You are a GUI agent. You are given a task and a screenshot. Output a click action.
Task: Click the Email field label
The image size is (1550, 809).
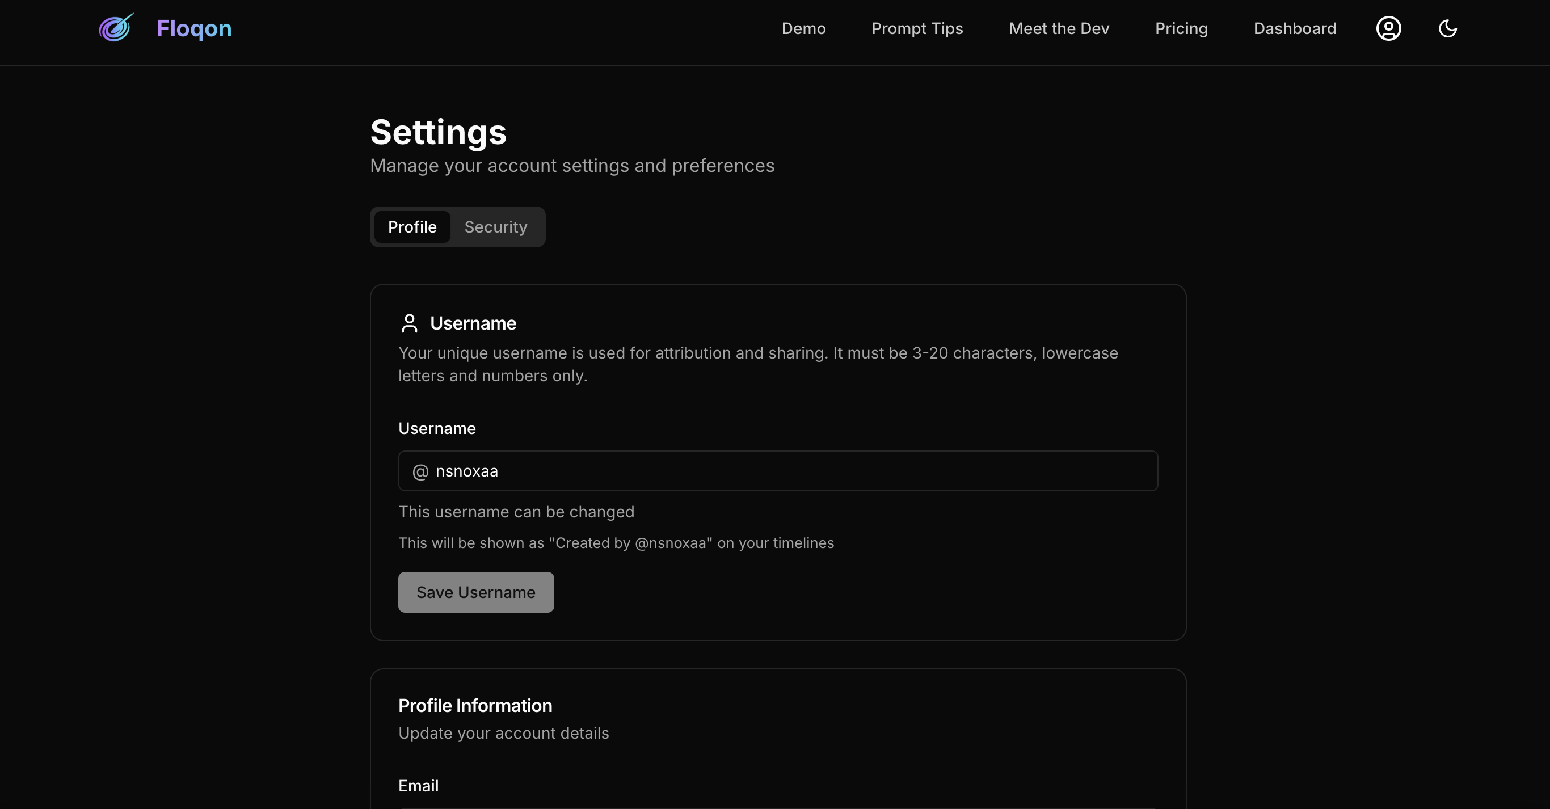click(x=418, y=786)
